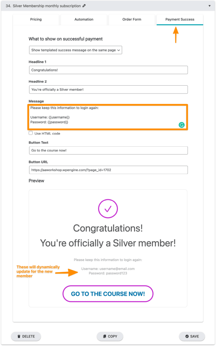Screen dimensions: 216x347
Task: Save the subscription settings
Action: 192,336
